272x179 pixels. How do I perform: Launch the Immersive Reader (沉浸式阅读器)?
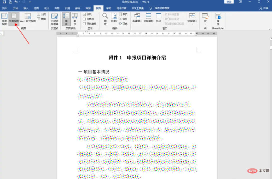coord(54,19)
